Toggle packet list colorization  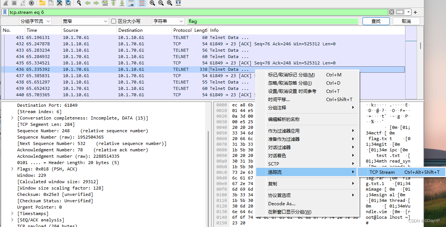coord(142,3)
